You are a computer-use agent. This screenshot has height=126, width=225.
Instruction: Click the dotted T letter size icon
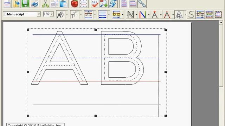click(75, 14)
